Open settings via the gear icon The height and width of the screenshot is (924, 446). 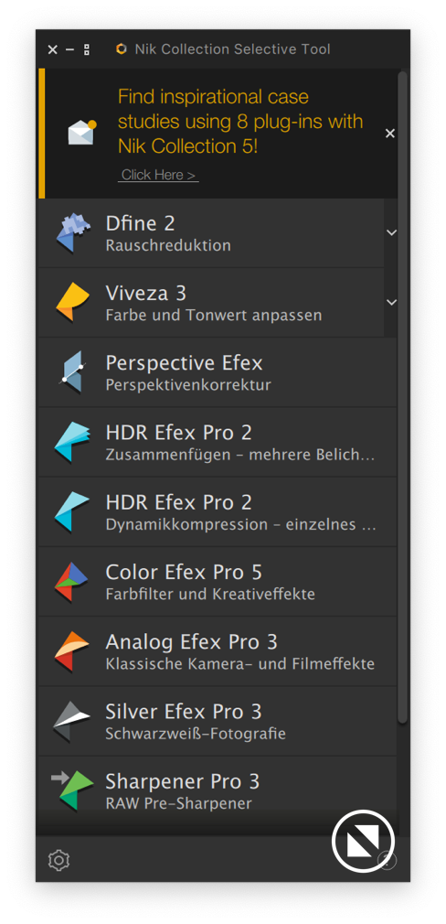58,860
